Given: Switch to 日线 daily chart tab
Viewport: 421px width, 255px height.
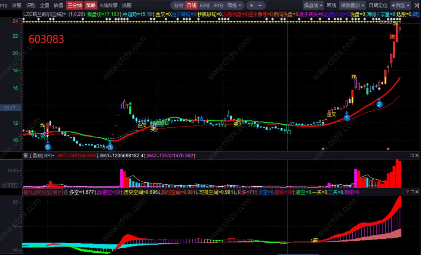Looking at the screenshot, I should coord(191,6).
